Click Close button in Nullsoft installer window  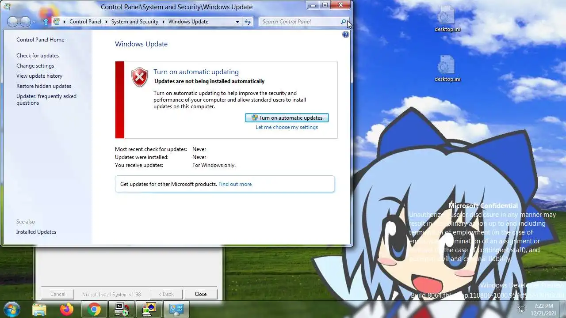coord(201,294)
